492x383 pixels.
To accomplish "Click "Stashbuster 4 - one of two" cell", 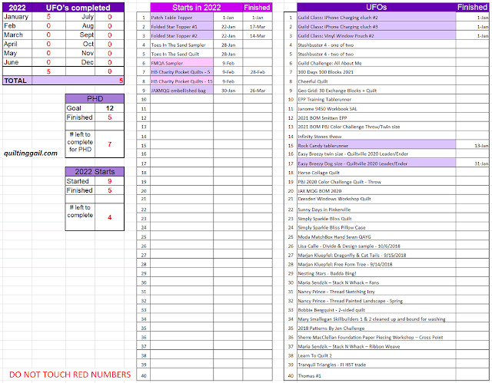I will point(376,45).
